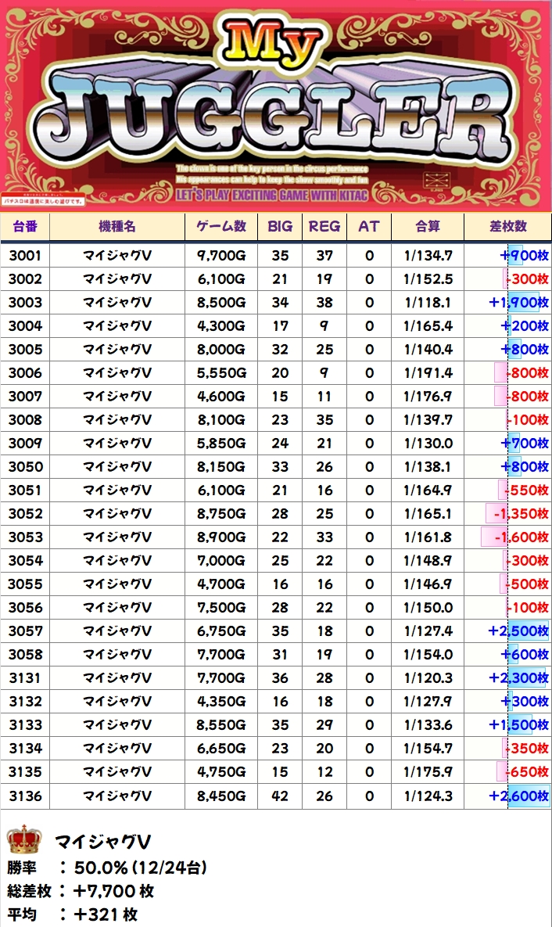
Task: Click machine number 3133
Action: point(25,725)
